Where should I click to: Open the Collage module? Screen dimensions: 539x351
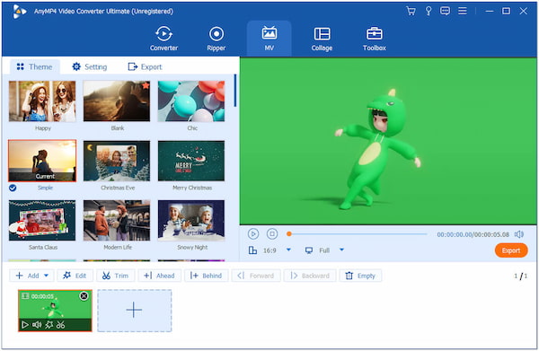point(322,39)
